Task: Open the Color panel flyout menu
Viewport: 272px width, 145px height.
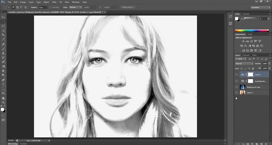Action: pos(270,14)
